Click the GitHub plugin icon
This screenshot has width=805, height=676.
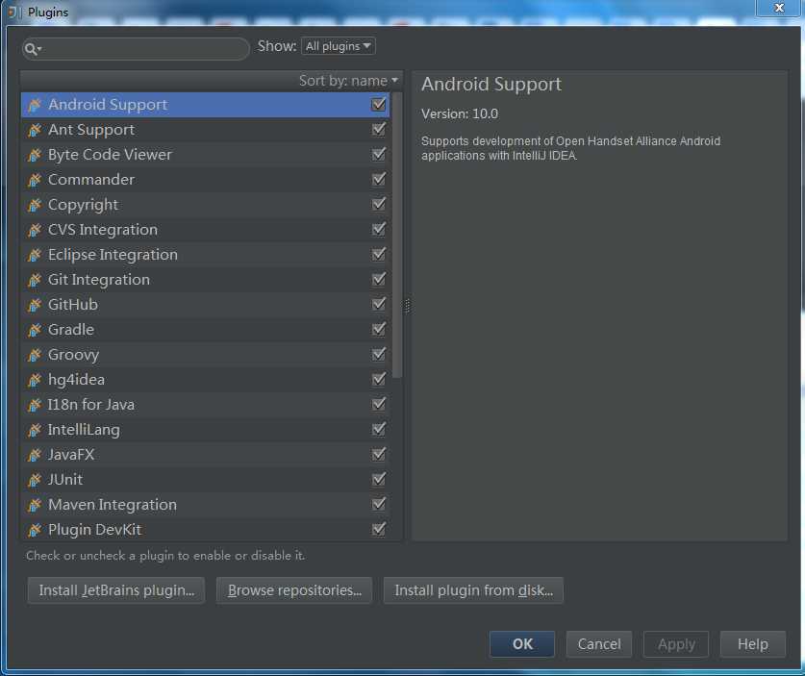click(35, 305)
